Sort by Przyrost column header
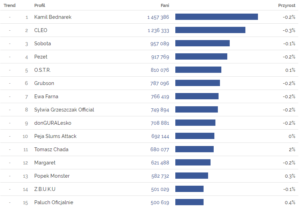This screenshot has height=208, width=305. click(x=287, y=6)
